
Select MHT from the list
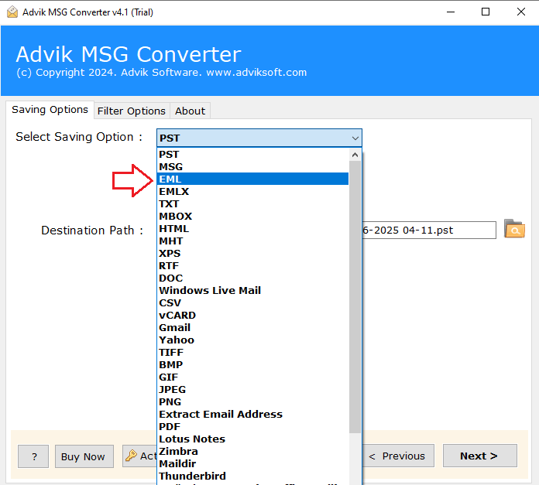[252, 241]
